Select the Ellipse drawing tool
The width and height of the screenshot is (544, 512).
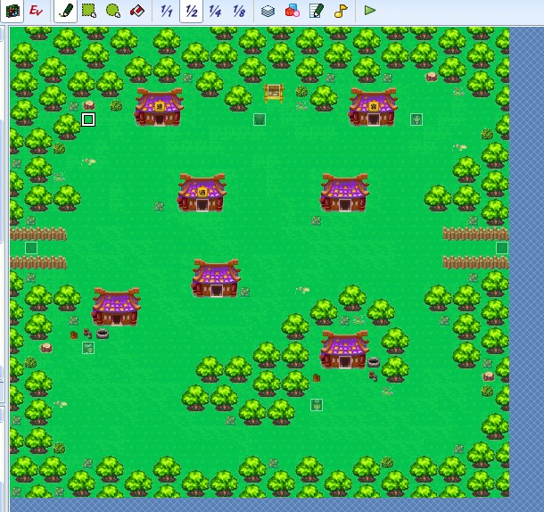(x=113, y=11)
